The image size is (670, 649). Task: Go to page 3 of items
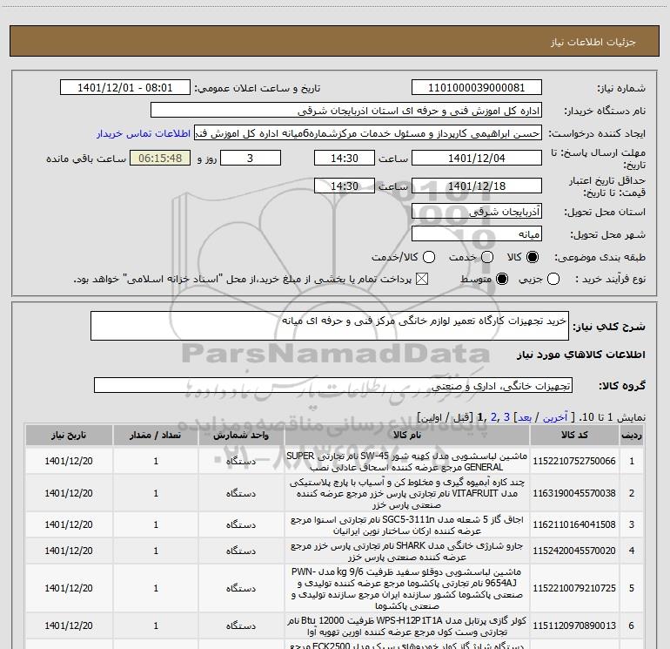(506, 417)
